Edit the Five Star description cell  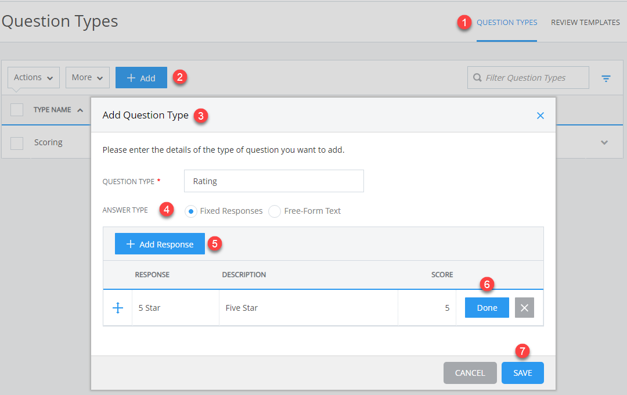click(308, 308)
